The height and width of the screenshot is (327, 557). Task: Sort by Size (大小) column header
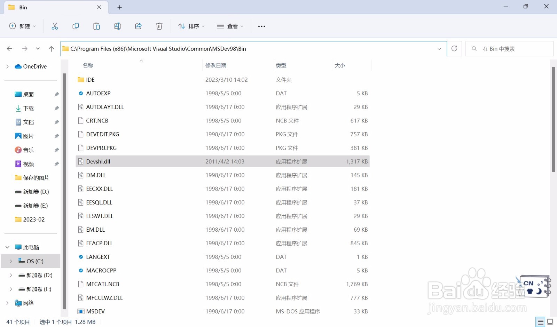[340, 65]
